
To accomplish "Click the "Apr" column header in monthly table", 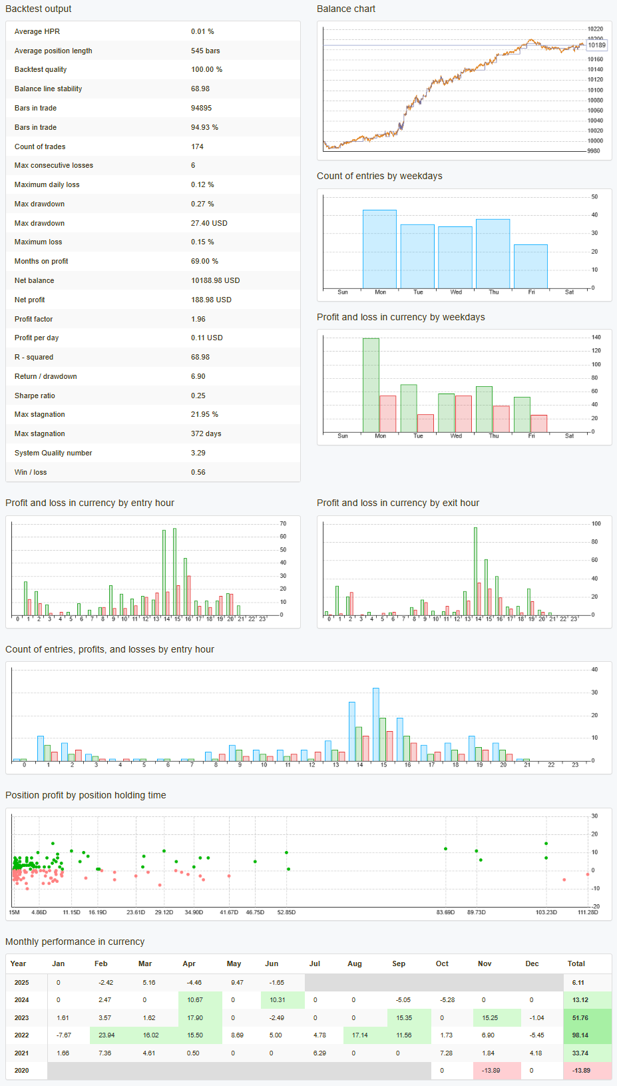I will [189, 963].
